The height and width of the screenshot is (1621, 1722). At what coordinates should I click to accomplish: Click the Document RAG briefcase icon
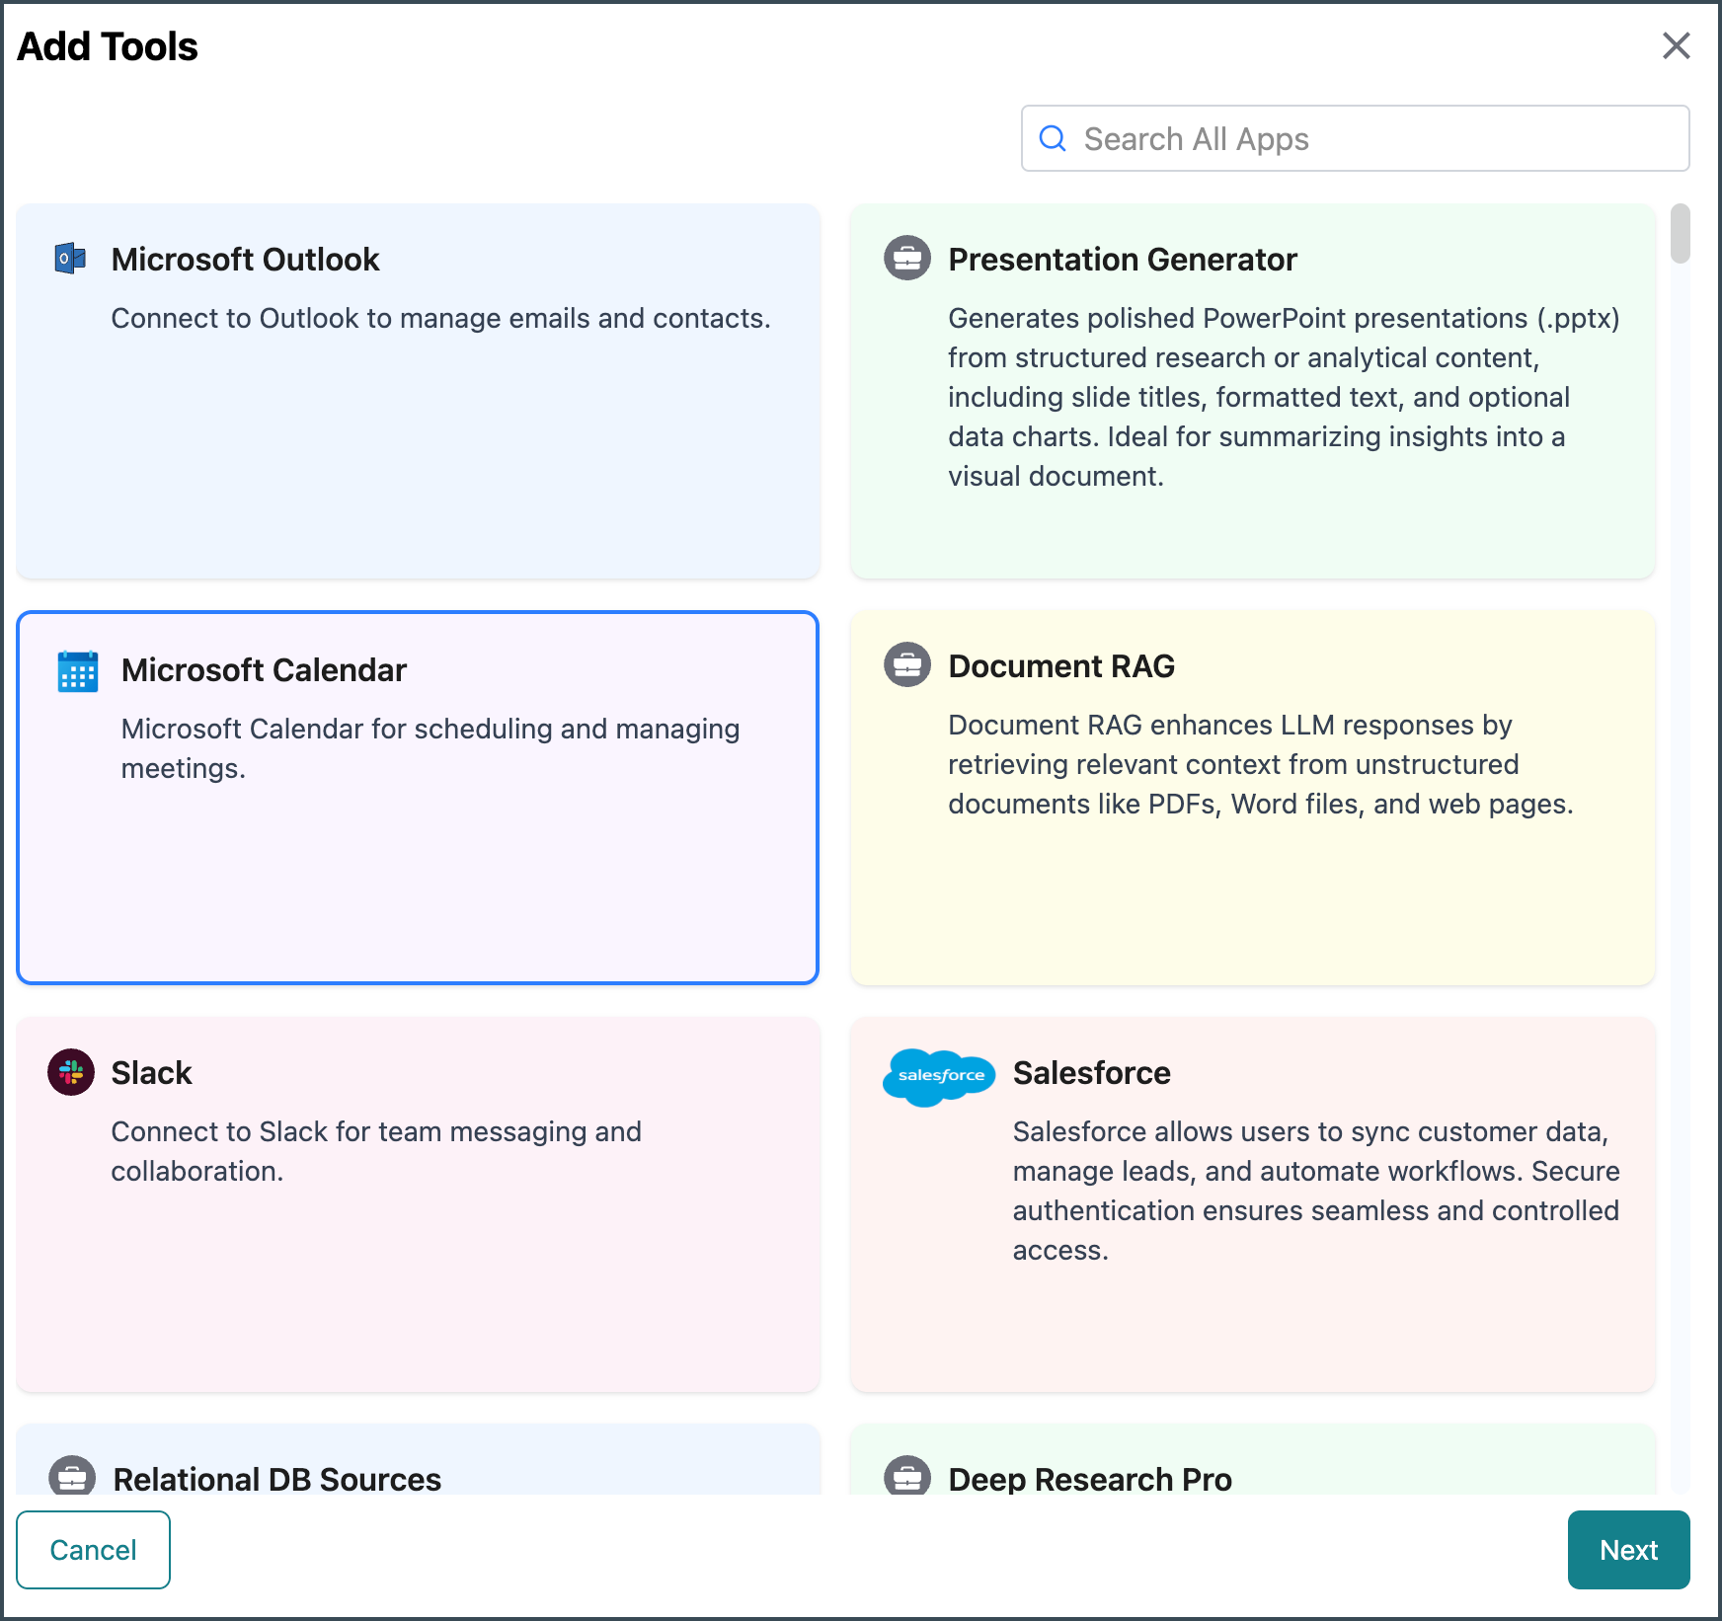(x=907, y=665)
